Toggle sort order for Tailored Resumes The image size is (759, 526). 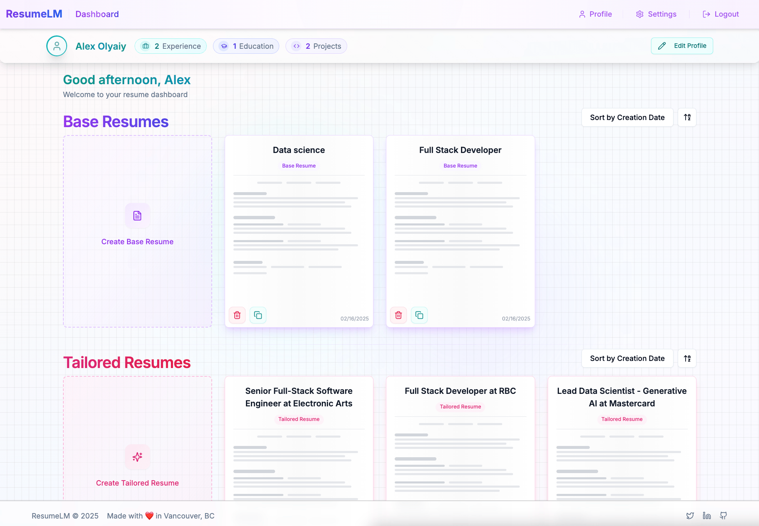coord(686,358)
